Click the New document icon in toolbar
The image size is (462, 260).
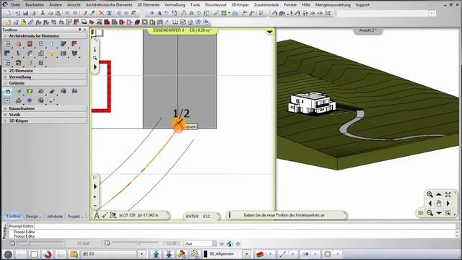pos(8,13)
